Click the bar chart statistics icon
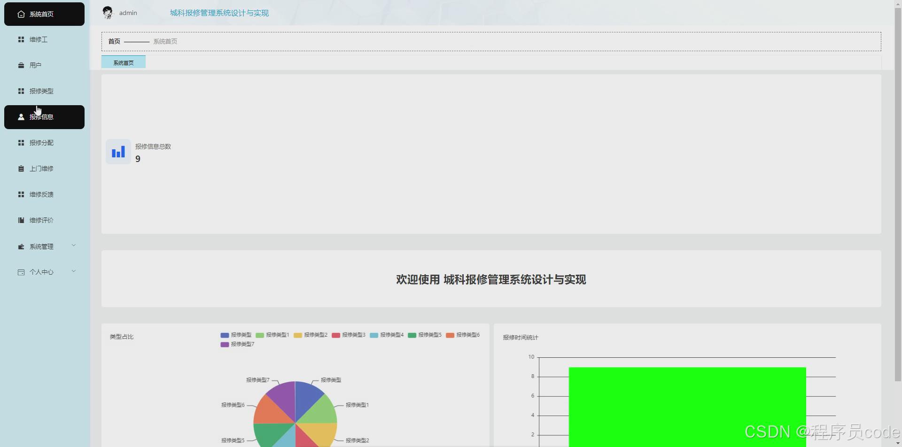This screenshot has height=447, width=902. tap(118, 152)
